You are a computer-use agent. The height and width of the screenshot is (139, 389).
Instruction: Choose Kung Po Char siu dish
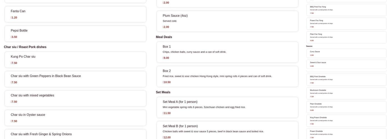[75, 60]
